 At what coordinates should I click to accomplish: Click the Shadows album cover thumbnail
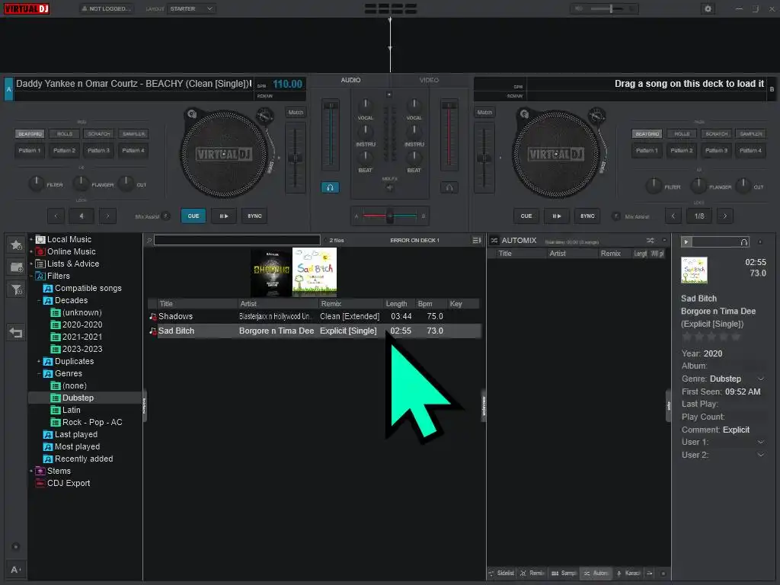click(x=271, y=272)
